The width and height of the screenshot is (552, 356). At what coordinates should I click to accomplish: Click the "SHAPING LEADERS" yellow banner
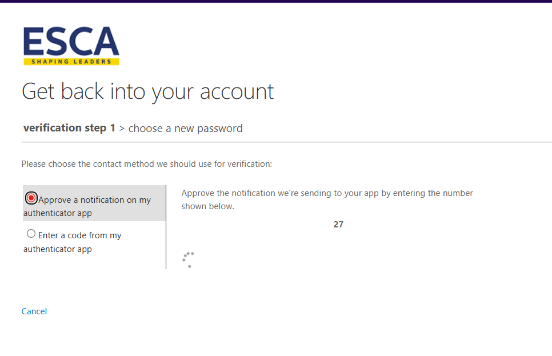(x=70, y=60)
